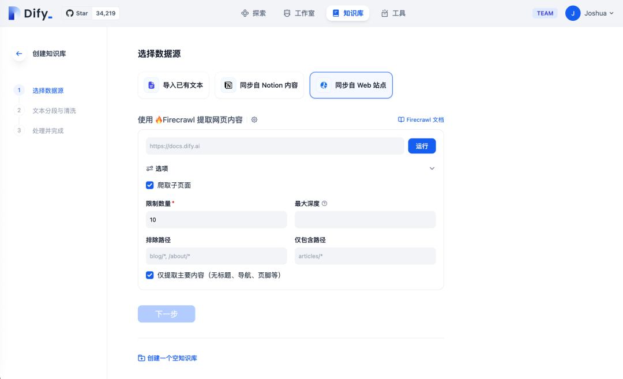Screen dimensions: 623x379
Task: Select the 同步自 Notion 内容 source
Action: point(259,84)
